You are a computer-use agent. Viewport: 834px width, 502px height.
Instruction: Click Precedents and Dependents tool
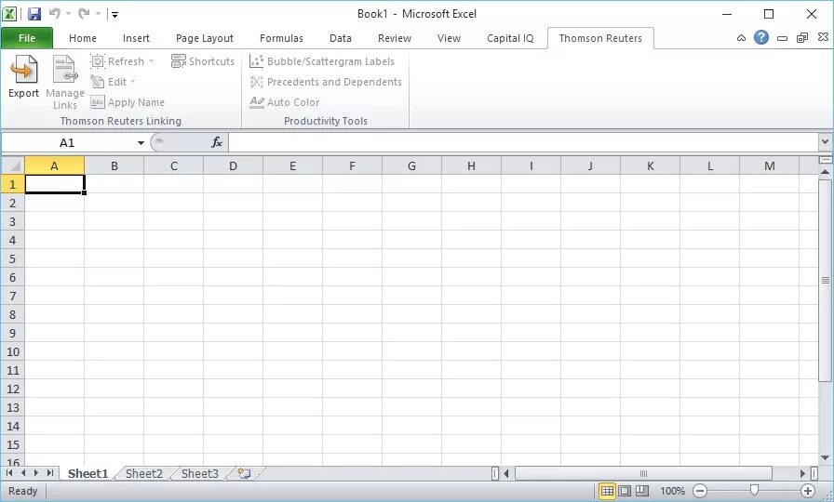pos(326,82)
